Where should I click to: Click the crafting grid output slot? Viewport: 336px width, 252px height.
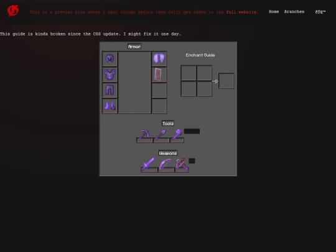pyautogui.click(x=226, y=81)
